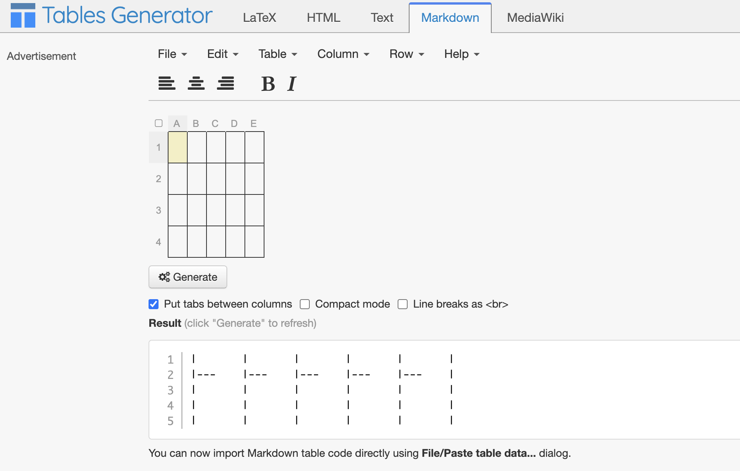This screenshot has width=740, height=471.
Task: Click the Generate button
Action: pos(188,277)
